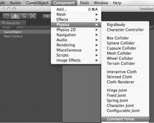Open the Create dropdown in Hierarchy
The height and width of the screenshot is (123, 154).
(x=8, y=27)
